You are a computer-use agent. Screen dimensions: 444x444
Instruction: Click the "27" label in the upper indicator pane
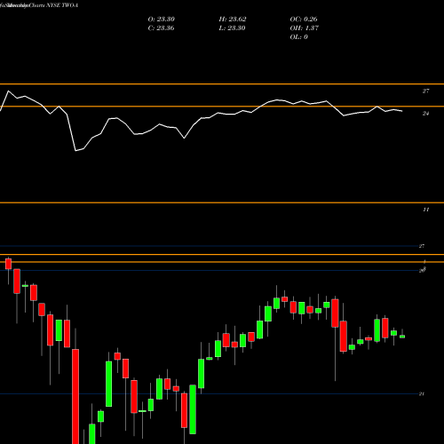click(425, 91)
